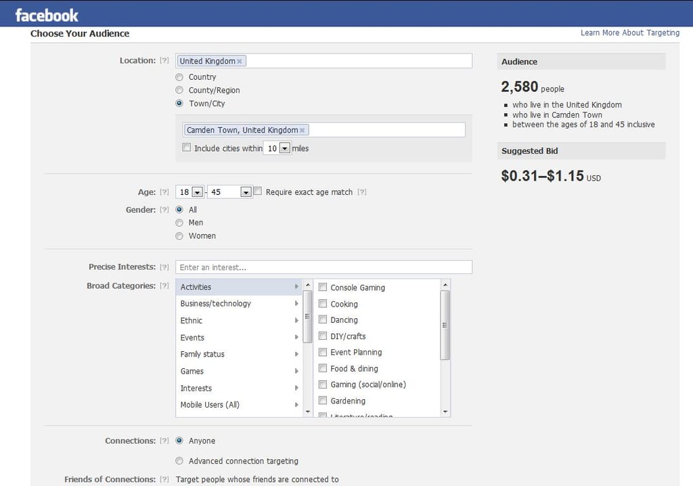This screenshot has height=486, width=693.
Task: Open the Location help question mark
Action: pyautogui.click(x=164, y=61)
